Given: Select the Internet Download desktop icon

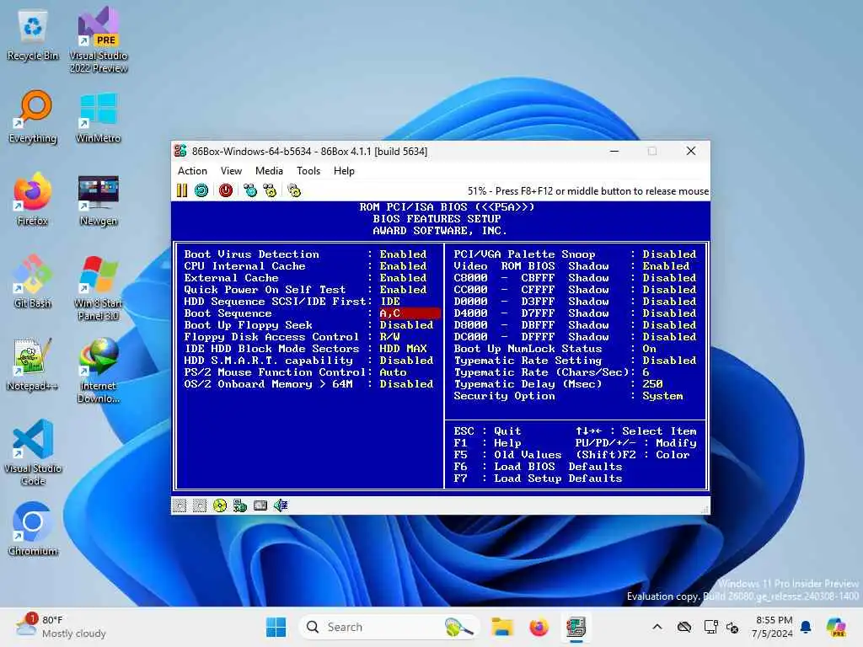Looking at the screenshot, I should (x=99, y=371).
